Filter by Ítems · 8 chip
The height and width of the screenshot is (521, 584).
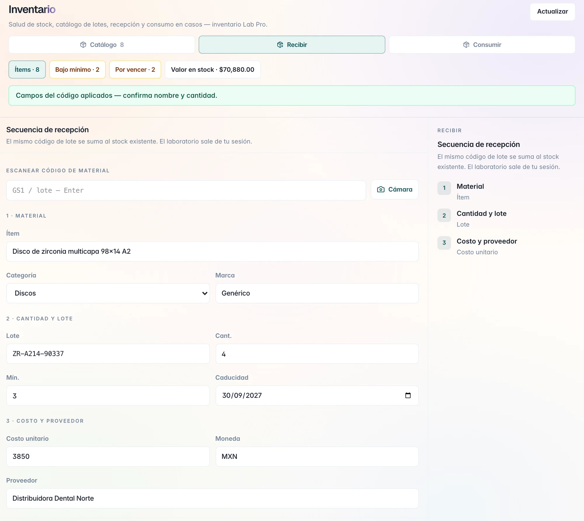[x=27, y=69]
